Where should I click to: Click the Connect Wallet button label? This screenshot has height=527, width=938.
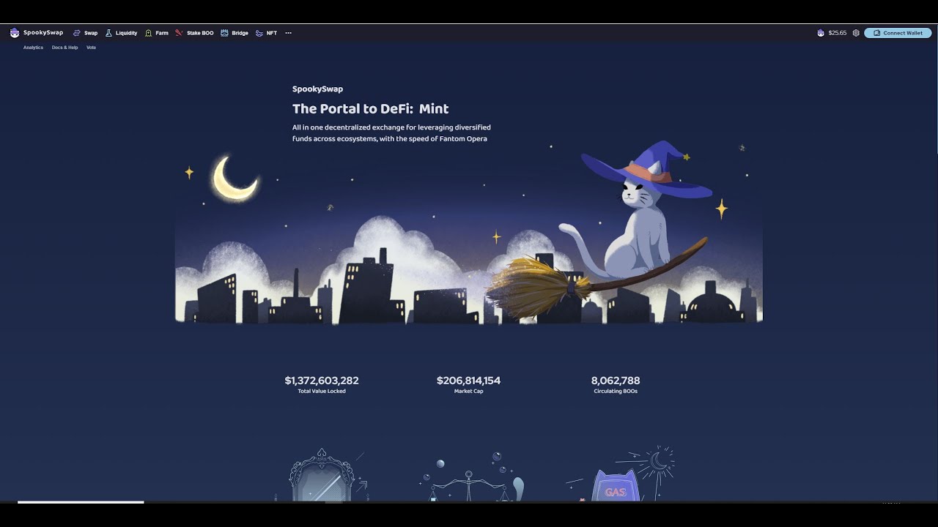903,33
